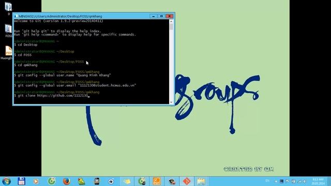Open the network signal tray icon
Screen dimensions: 331x186
click(299, 181)
